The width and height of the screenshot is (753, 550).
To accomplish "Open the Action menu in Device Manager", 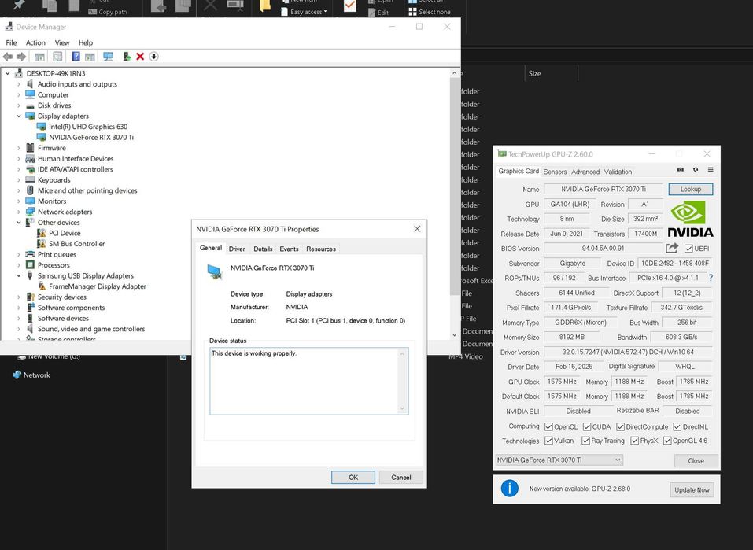I will [x=35, y=42].
